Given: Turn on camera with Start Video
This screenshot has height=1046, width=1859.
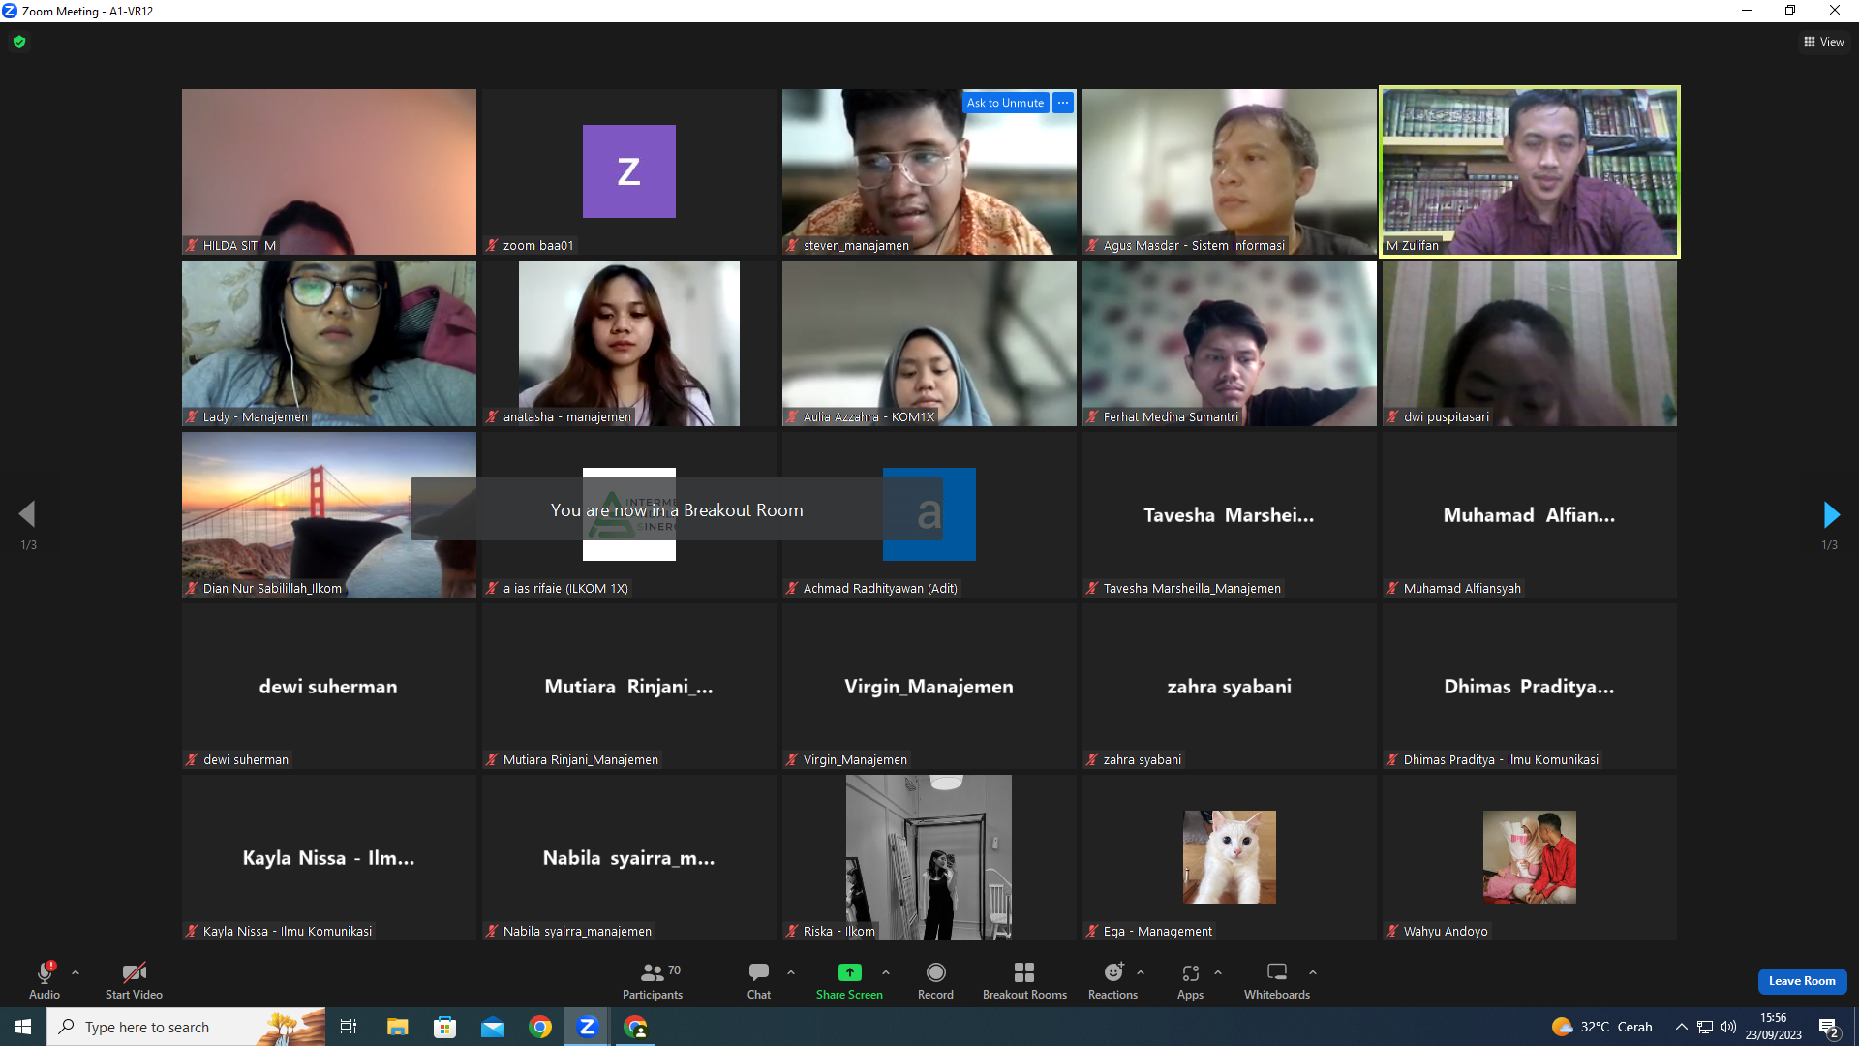Looking at the screenshot, I should click(x=134, y=979).
